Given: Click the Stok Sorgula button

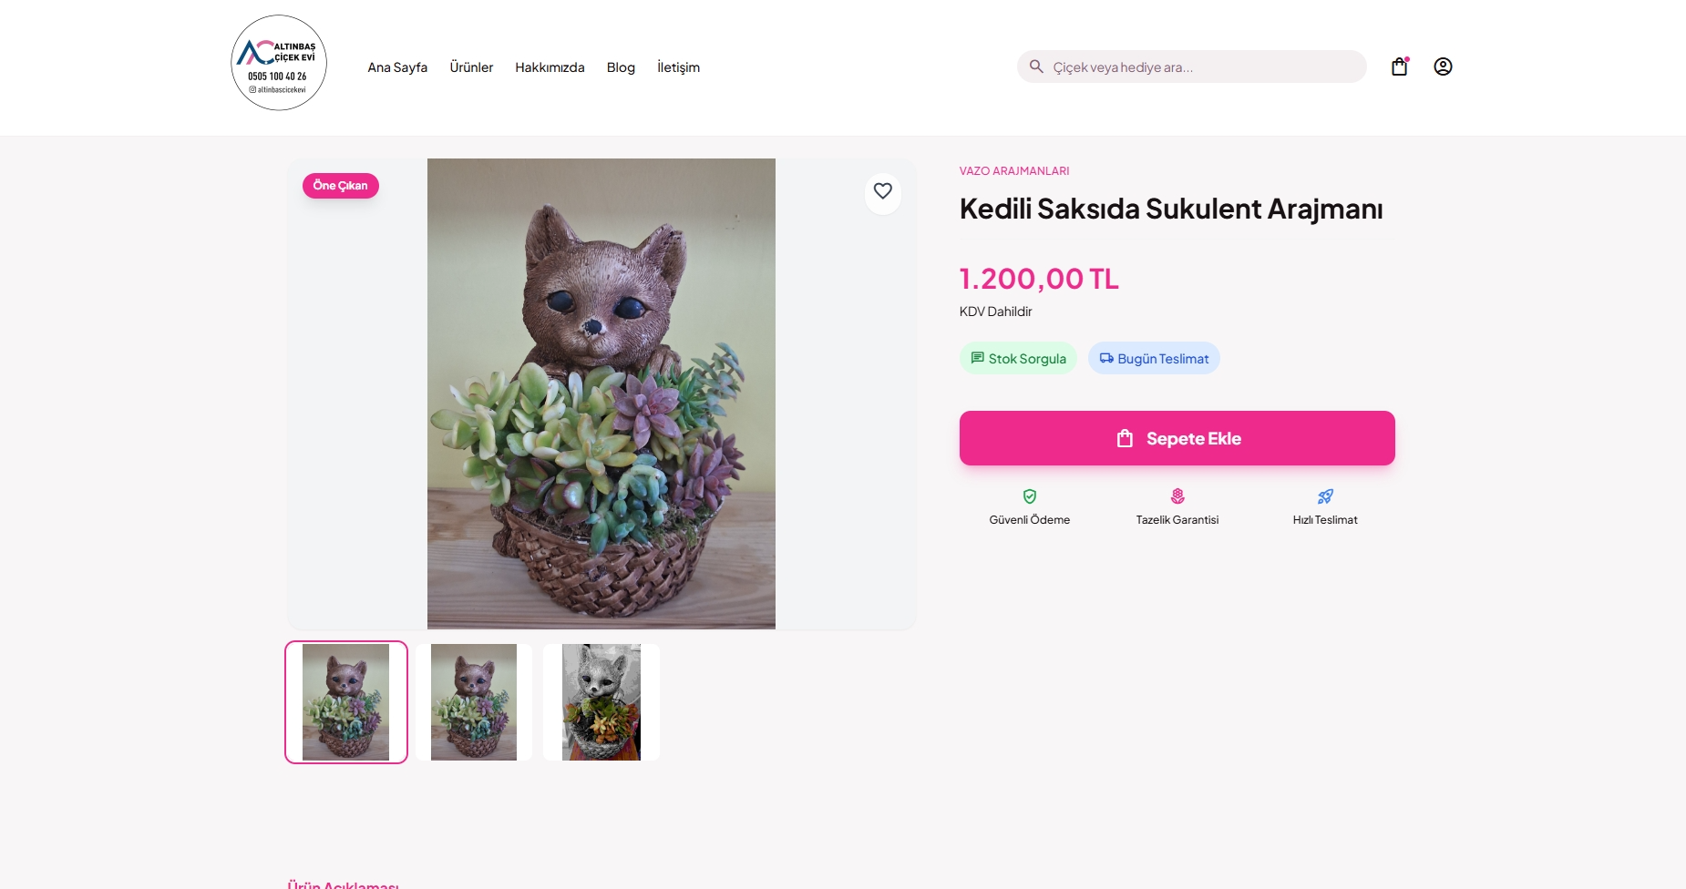Looking at the screenshot, I should tap(1018, 359).
